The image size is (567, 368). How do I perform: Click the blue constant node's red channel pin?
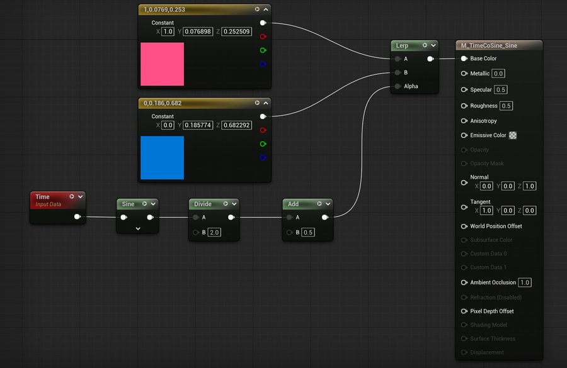(x=263, y=130)
